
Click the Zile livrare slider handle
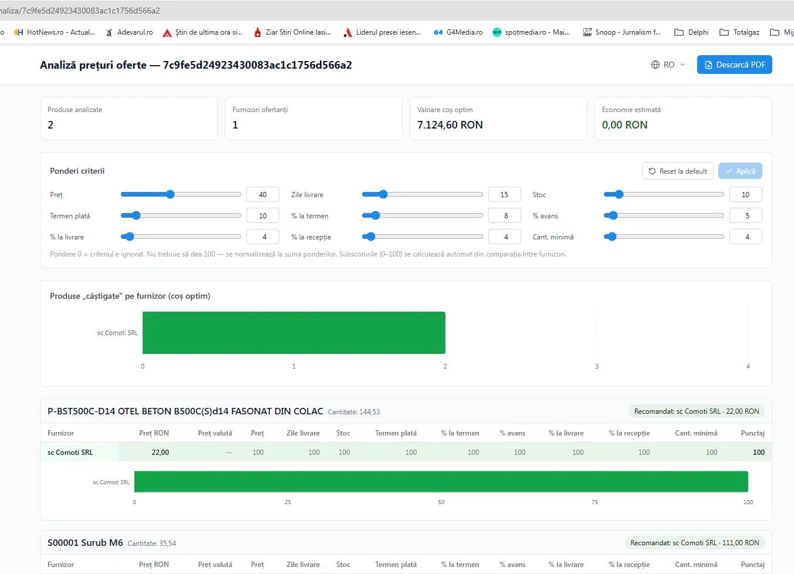(383, 194)
